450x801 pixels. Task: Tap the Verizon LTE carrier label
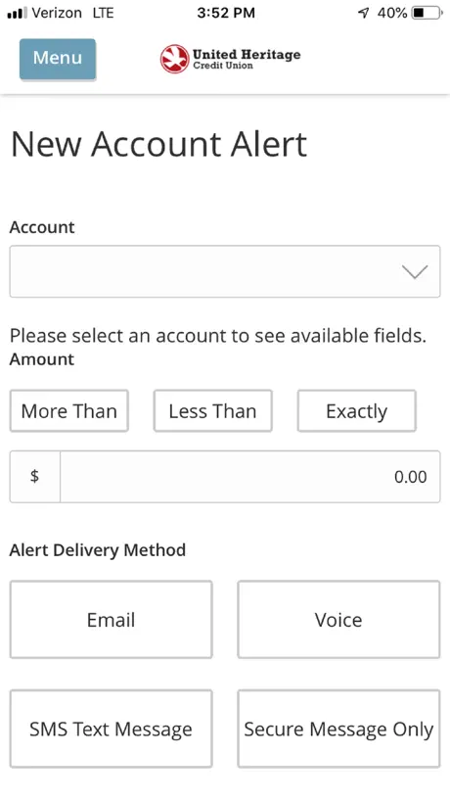coord(73,14)
